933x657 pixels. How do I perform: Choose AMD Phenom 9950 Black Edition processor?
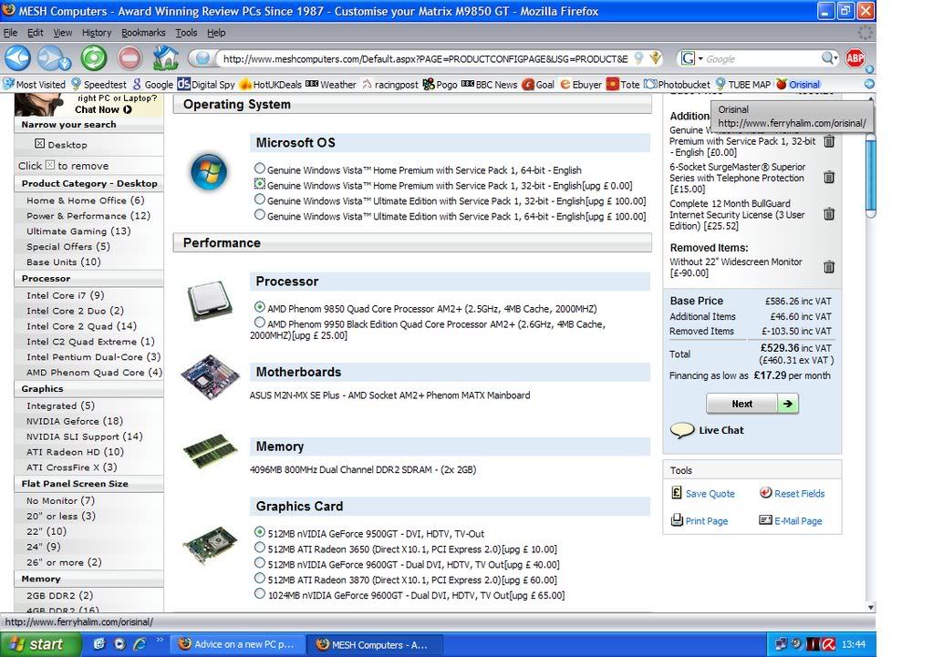(x=260, y=323)
